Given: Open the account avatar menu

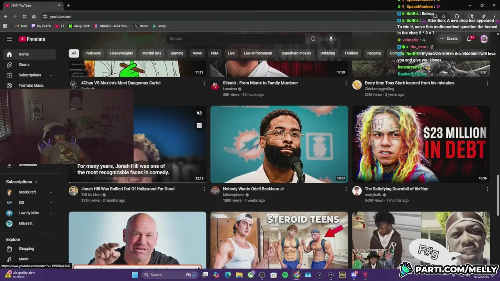Looking at the screenshot, I should tap(484, 39).
